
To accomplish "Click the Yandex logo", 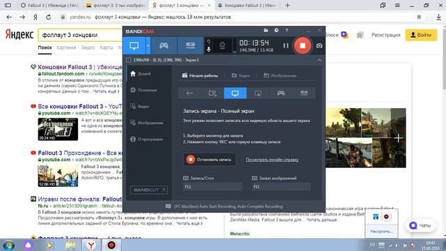I will [20, 35].
